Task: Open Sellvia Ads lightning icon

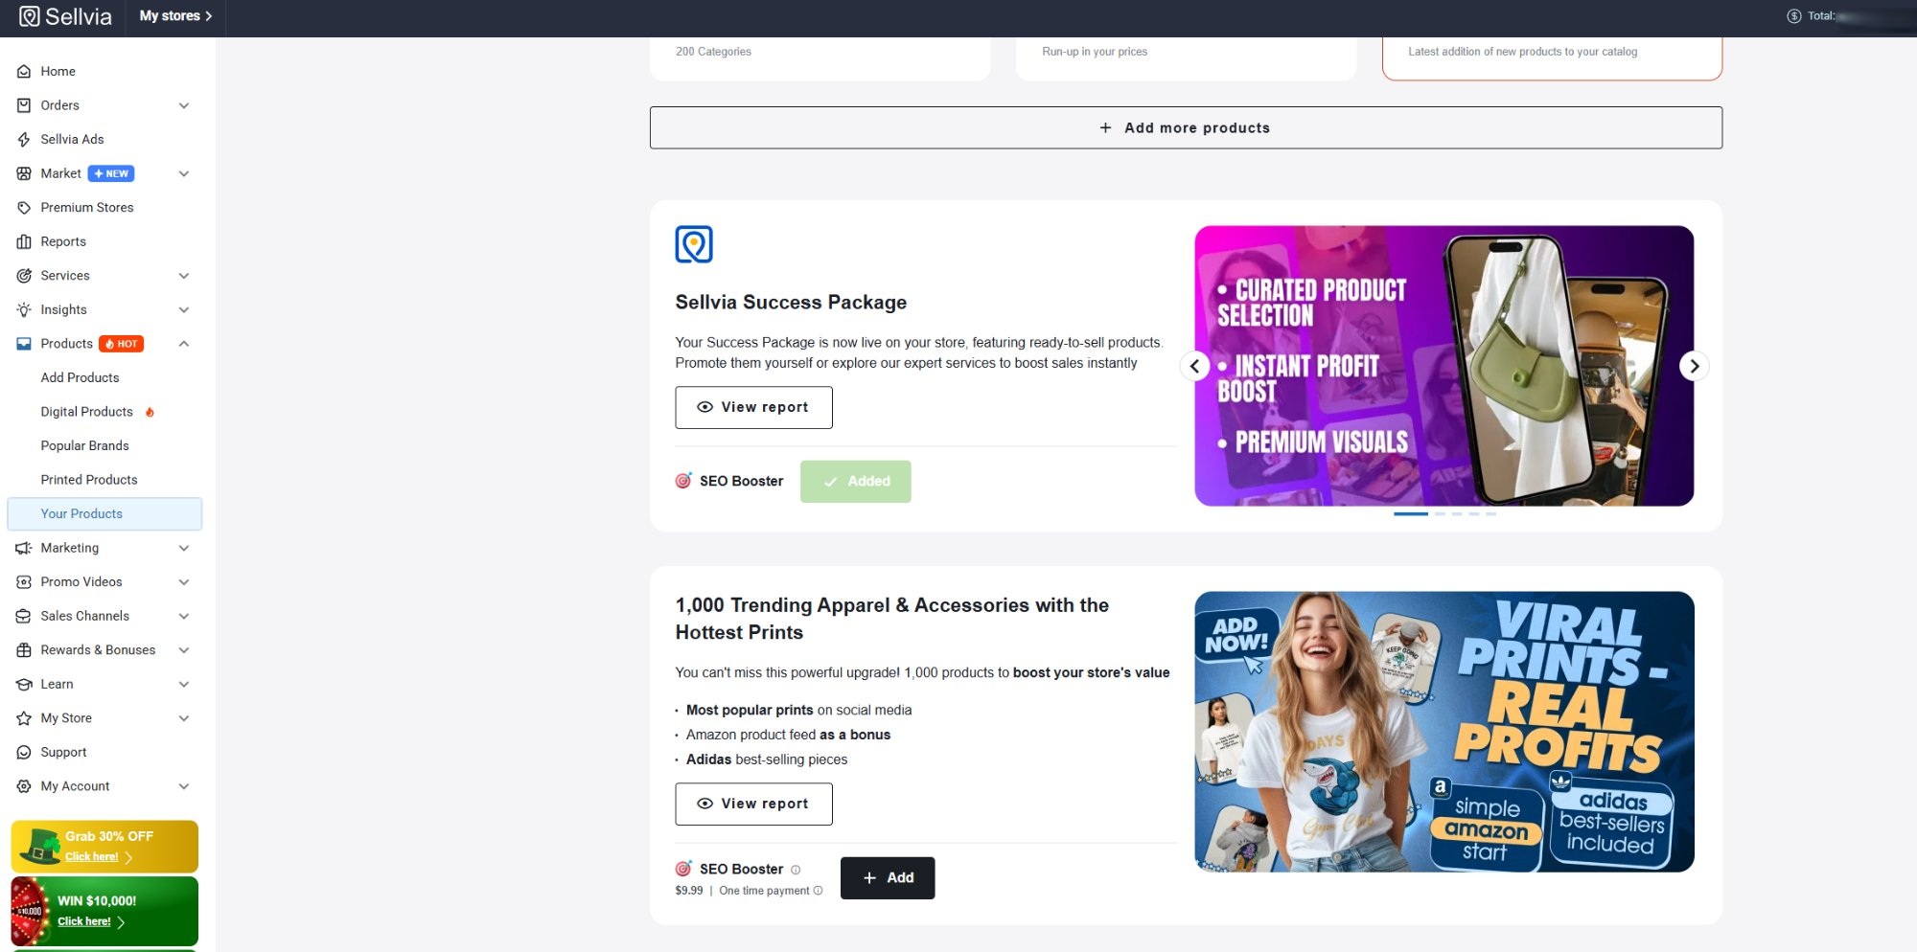Action: 24,140
